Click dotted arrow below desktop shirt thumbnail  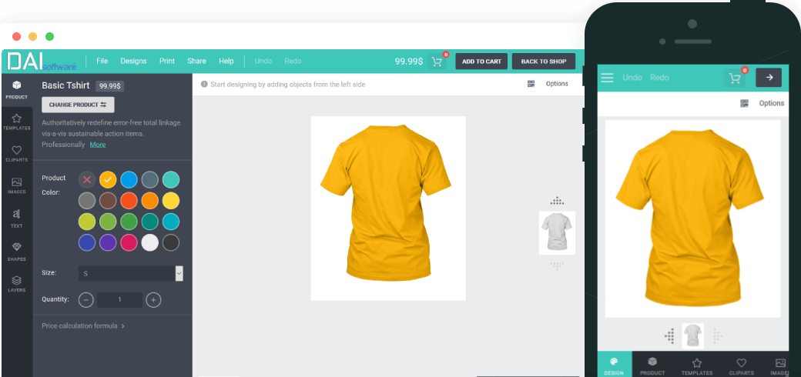point(557,265)
